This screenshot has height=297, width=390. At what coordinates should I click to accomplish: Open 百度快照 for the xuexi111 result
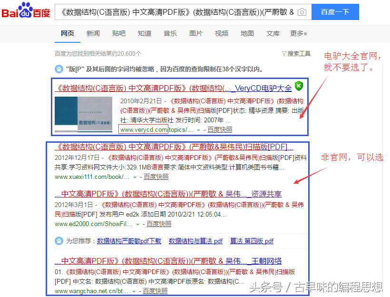tap(156, 177)
